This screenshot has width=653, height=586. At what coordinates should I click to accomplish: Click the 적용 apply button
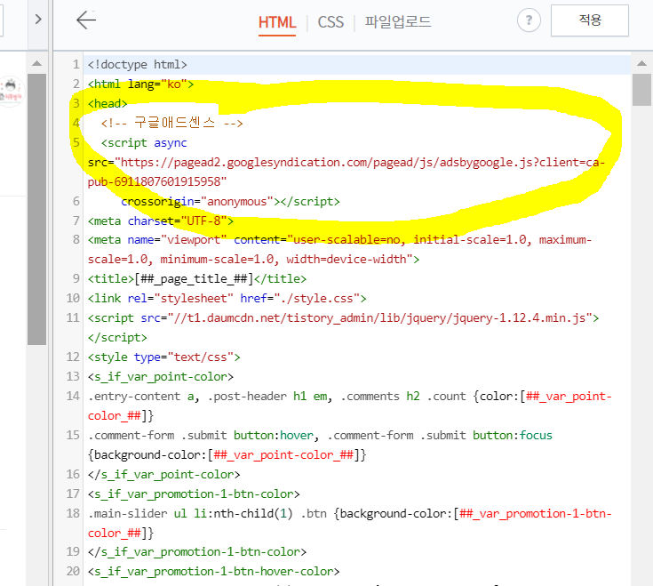590,20
